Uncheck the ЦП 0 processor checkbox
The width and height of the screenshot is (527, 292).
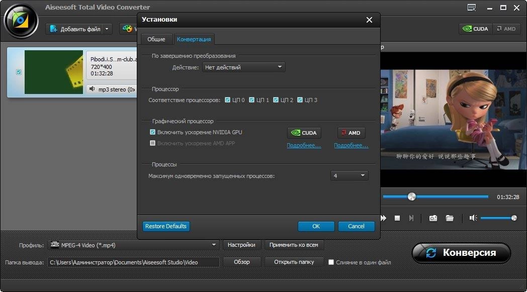[x=227, y=100]
